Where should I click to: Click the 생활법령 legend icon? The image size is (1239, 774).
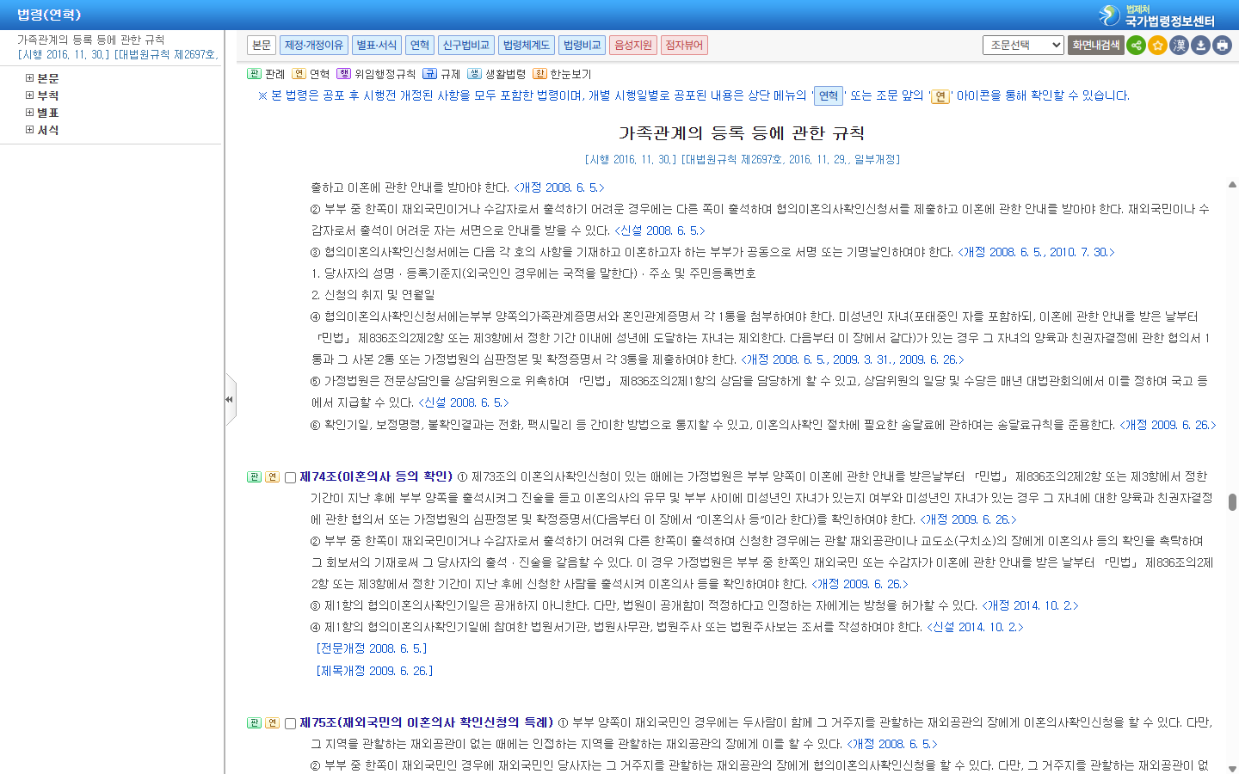click(474, 74)
